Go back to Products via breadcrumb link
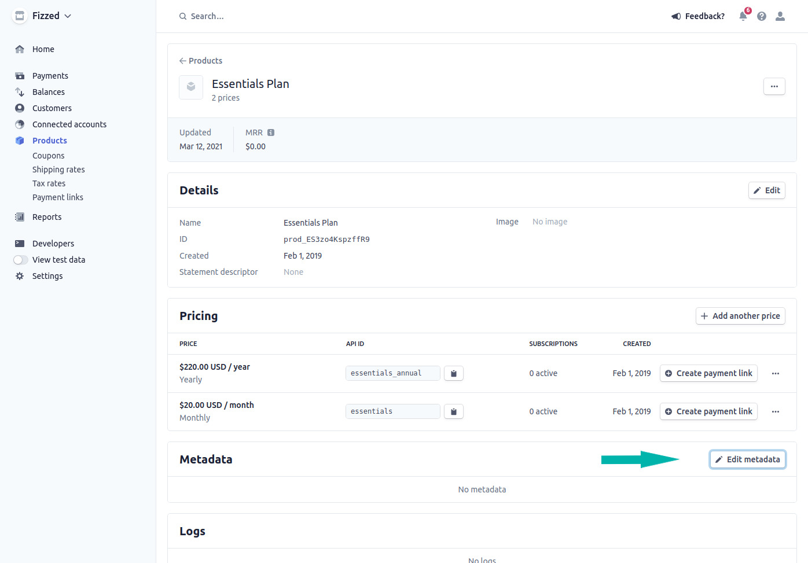This screenshot has height=563, width=808. coord(201,61)
